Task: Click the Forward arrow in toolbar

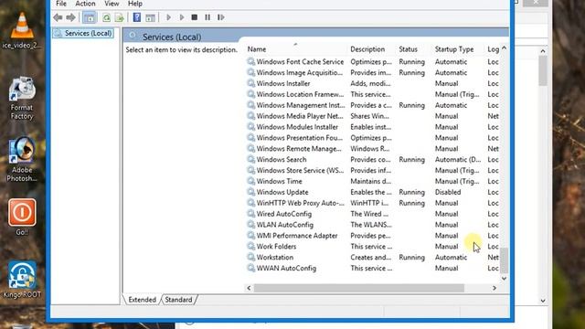Action: pyautogui.click(x=70, y=17)
